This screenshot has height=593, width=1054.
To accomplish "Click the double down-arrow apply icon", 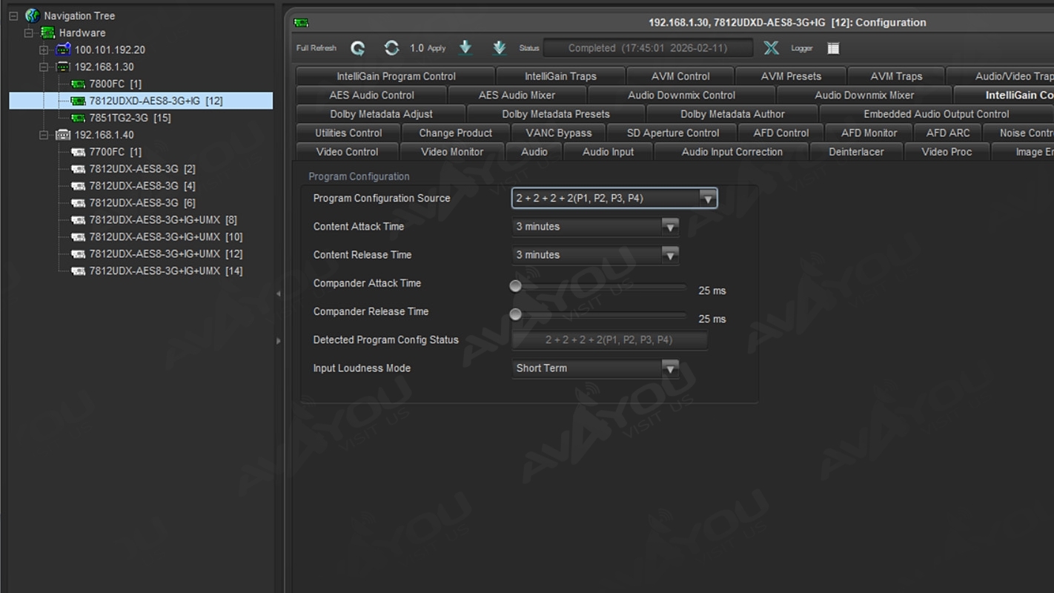I will 499,48.
